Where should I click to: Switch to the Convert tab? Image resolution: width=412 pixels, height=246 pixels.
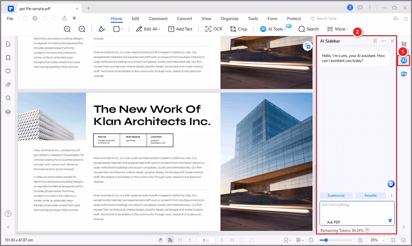click(x=184, y=18)
